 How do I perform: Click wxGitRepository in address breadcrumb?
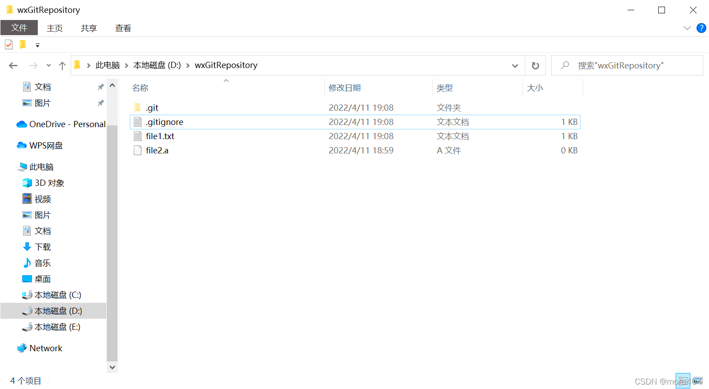tap(226, 65)
